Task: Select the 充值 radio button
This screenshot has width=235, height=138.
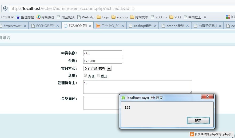Action: click(x=86, y=76)
